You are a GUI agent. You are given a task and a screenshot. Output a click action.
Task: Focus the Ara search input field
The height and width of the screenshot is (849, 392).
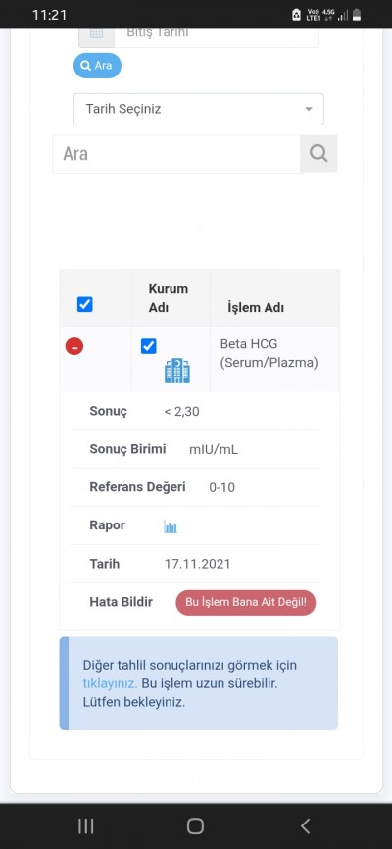[176, 154]
